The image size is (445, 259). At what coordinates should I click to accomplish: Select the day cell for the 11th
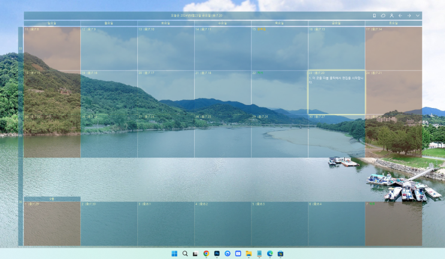52,48
